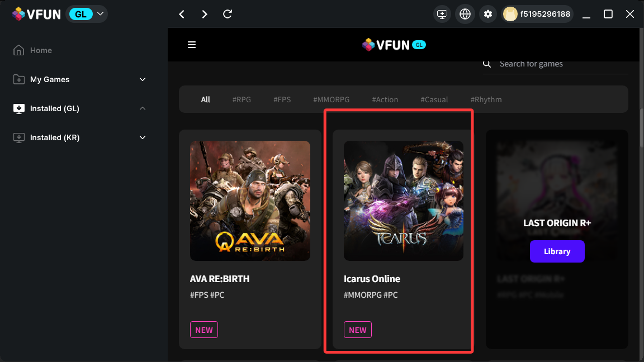644x362 pixels.
Task: Click the Library button for LAST ORIGIN R+
Action: (x=557, y=251)
